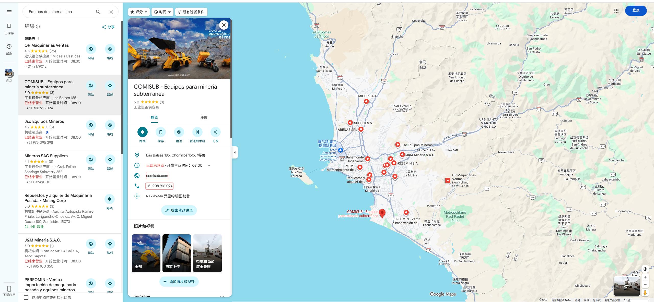Click the Saved bookmark icon in sidebar
This screenshot has width=654, height=302.
coord(9,26)
